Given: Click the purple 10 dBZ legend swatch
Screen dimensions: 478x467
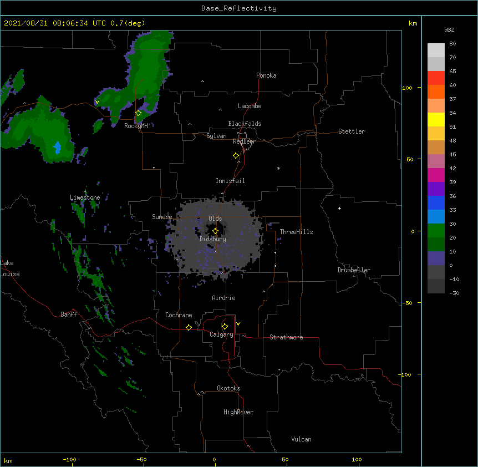Looking at the screenshot, I should click(x=436, y=258).
